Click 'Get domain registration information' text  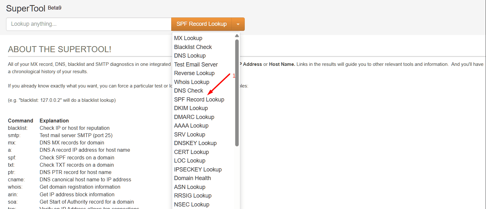click(x=80, y=187)
